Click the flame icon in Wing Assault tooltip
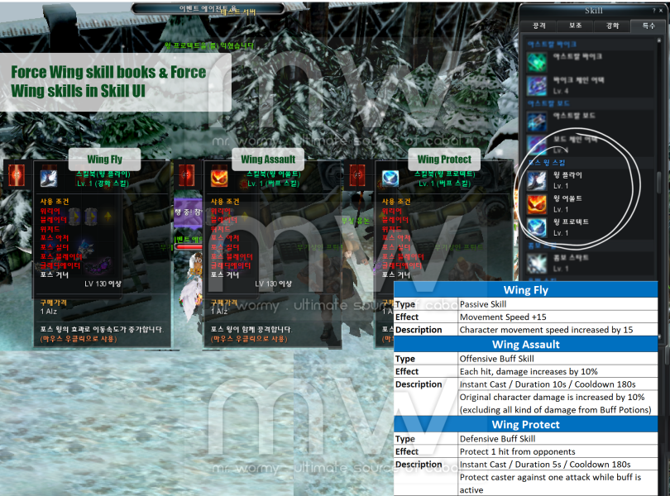The height and width of the screenshot is (496, 670). 219,177
